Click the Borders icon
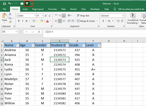This screenshot has height=106, width=146. click(34, 21)
